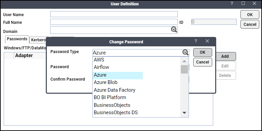Screen dimensions: 262x131
Task: Confirm with OK in Change Password dialog
Action: point(202,52)
